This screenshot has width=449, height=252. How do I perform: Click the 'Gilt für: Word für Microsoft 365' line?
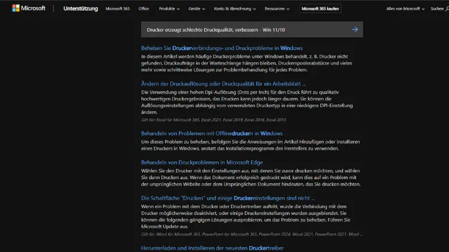tap(251, 234)
